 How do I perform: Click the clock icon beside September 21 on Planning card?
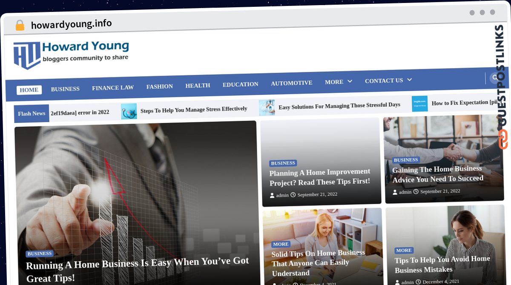(x=293, y=195)
